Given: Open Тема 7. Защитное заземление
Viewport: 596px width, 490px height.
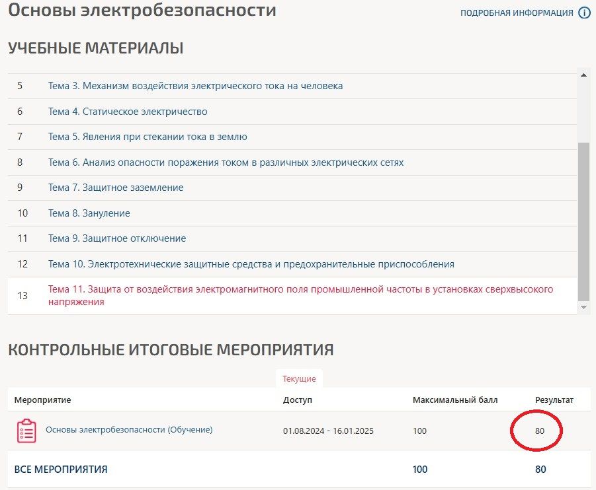Looking at the screenshot, I should tap(116, 188).
